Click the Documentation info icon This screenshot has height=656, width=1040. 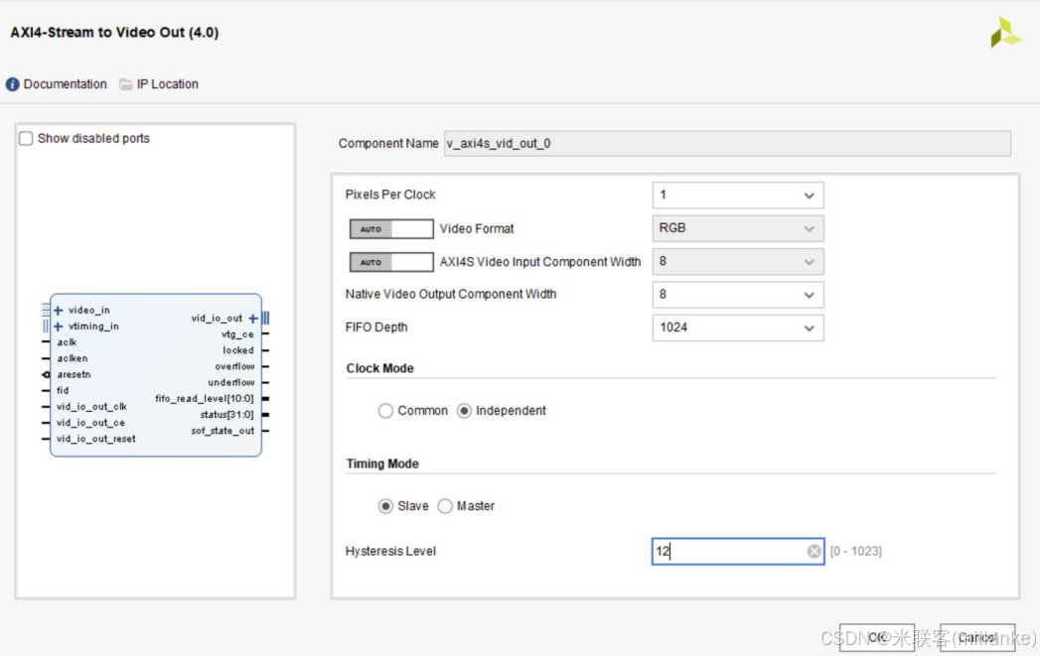[11, 84]
